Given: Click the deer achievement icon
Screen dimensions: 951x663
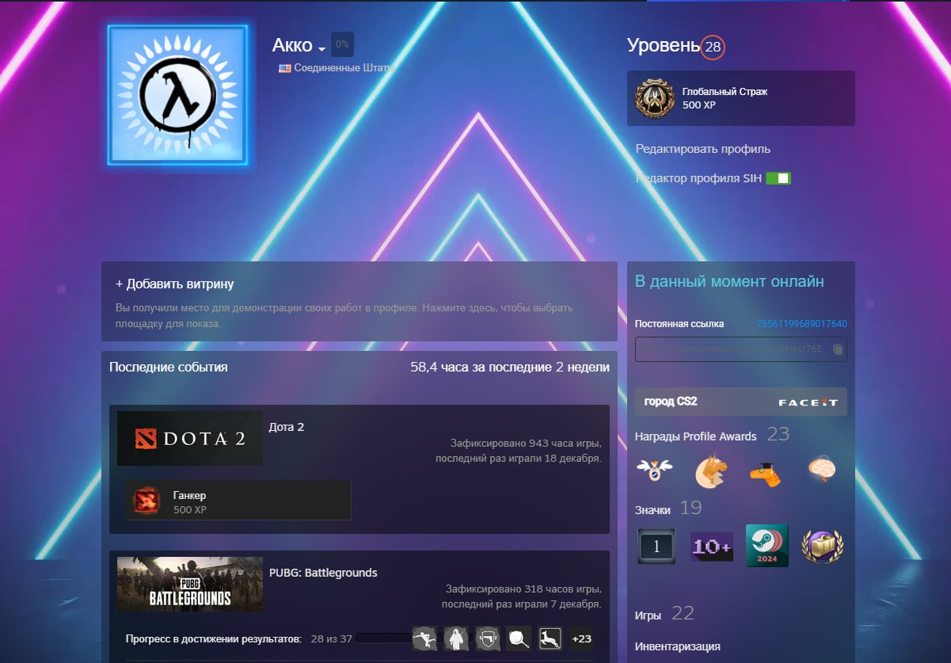Looking at the screenshot, I should tap(550, 638).
